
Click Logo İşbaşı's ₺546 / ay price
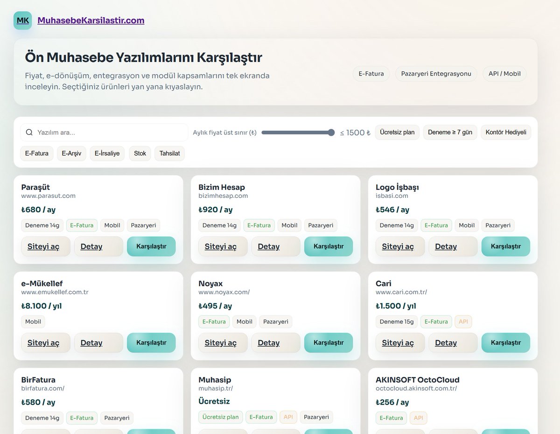(392, 210)
